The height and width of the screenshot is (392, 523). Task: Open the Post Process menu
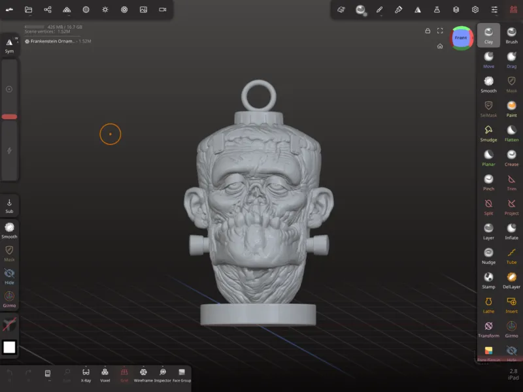[x=124, y=10]
